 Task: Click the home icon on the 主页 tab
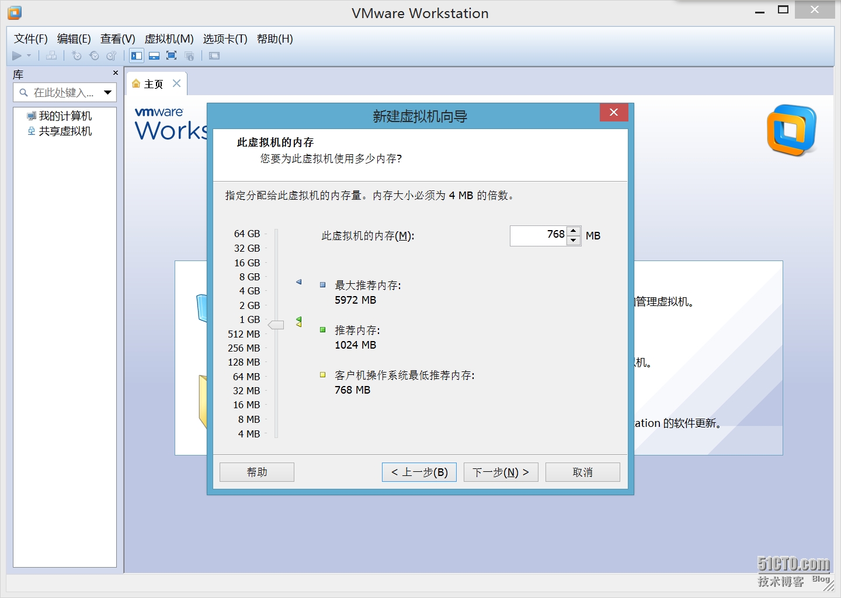(136, 84)
